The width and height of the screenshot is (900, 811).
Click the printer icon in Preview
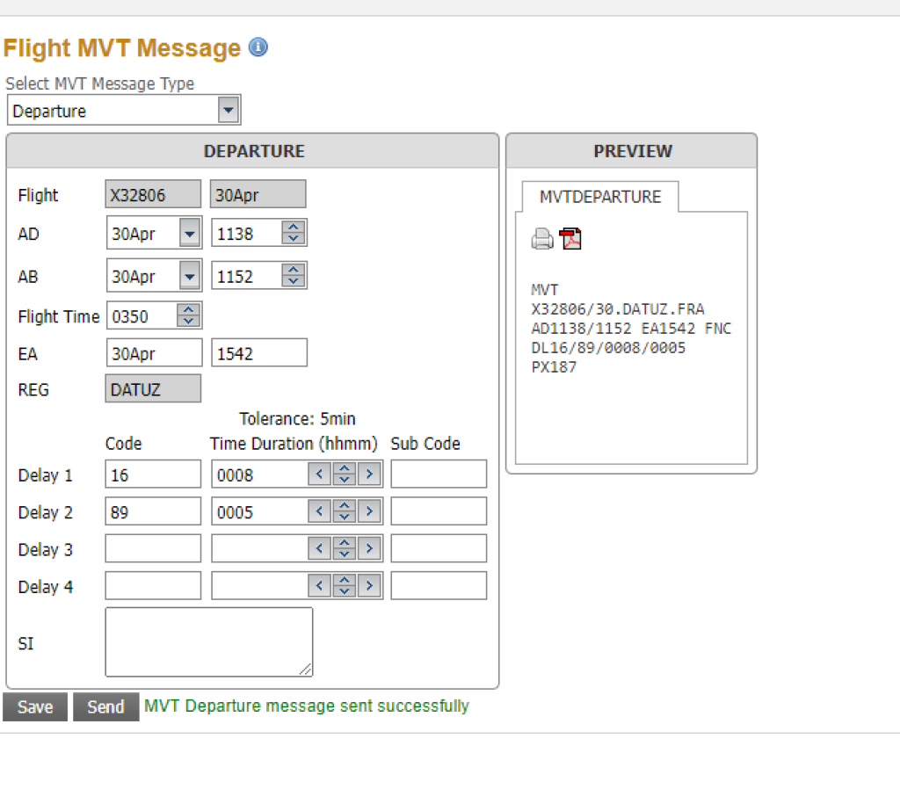point(542,239)
